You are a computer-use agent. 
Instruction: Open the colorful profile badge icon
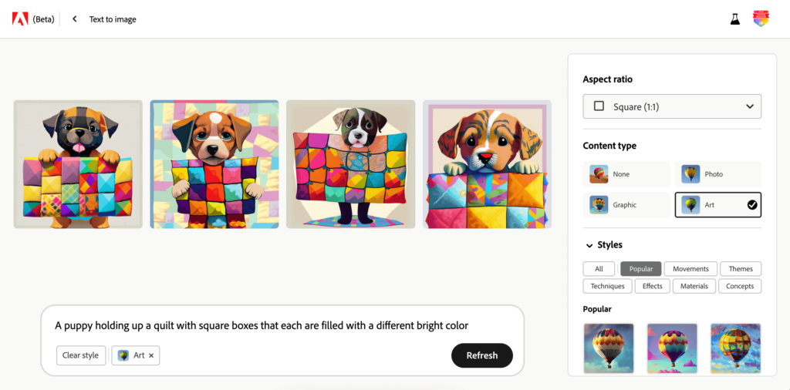point(761,18)
